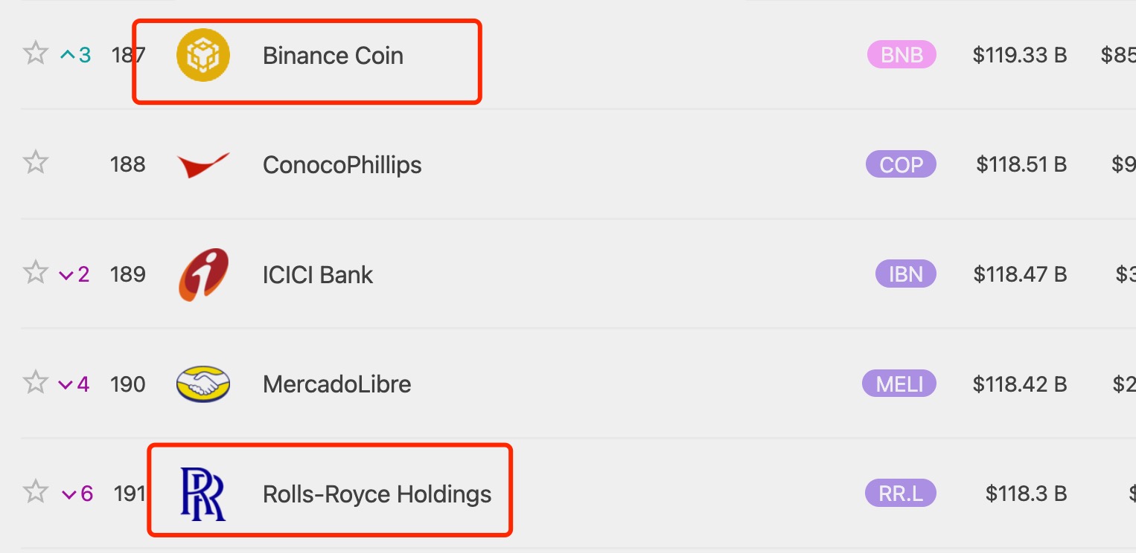Click the BNB ticker badge
Viewport: 1136px width, 553px height.
point(902,55)
